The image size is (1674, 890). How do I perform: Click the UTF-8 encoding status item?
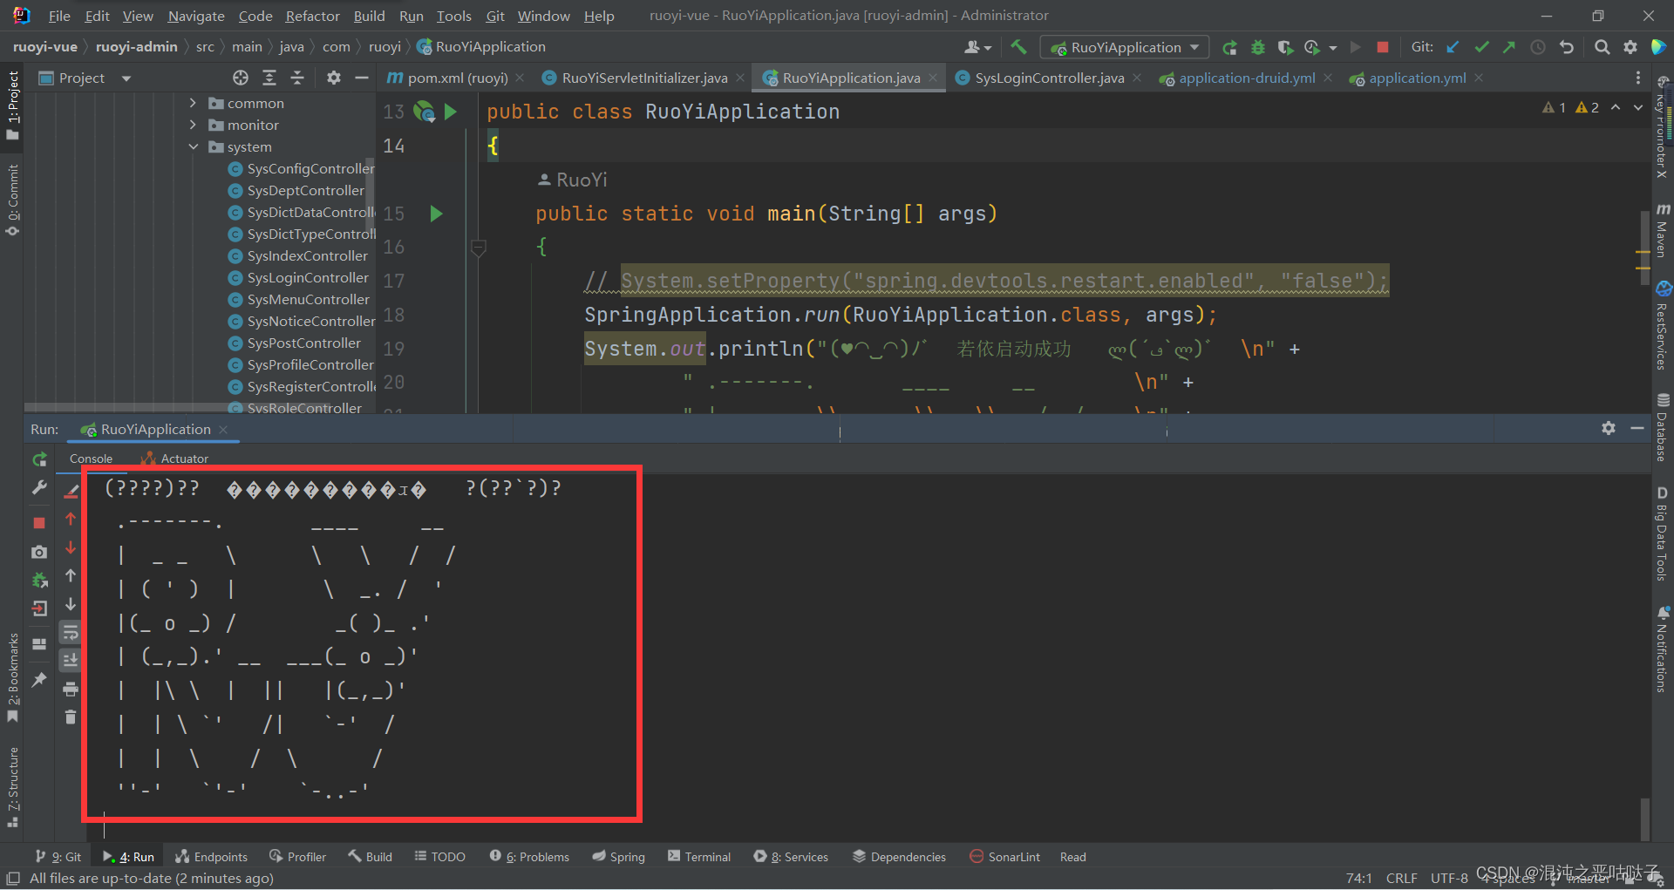pyautogui.click(x=1449, y=878)
